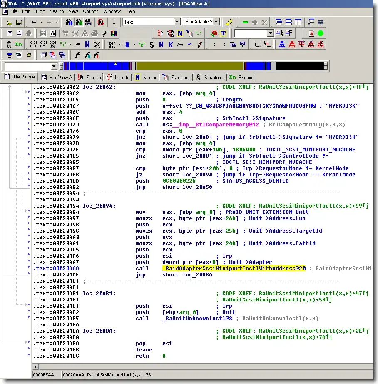
Task: Click the loc_20ABA jump target after jmp short
Action: pos(197,275)
